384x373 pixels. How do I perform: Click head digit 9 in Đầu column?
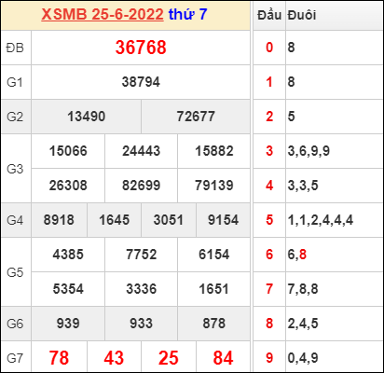tap(269, 358)
